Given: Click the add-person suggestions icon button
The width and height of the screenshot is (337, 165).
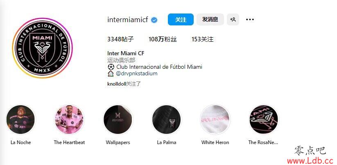Looking at the screenshot, I should click(x=233, y=20).
